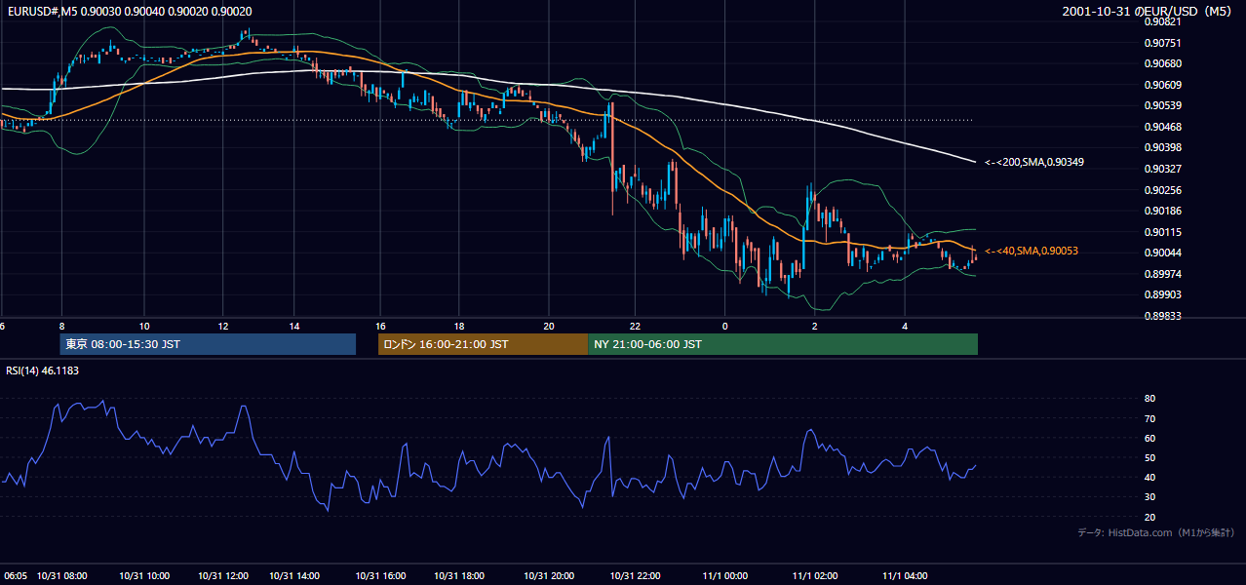Image resolution: width=1246 pixels, height=585 pixels.
Task: Click RSI scale value 70
Action: 1150,418
